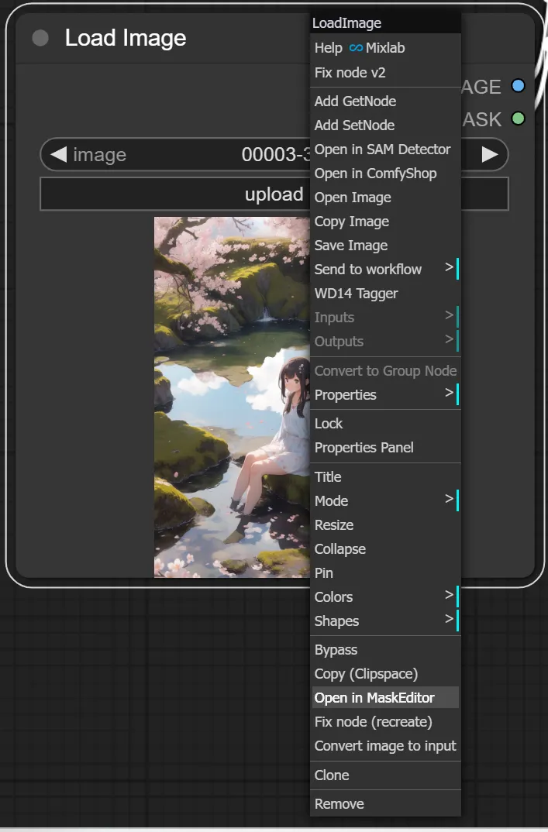Expand the Colors submenu
The height and width of the screenshot is (832, 548).
(x=385, y=597)
